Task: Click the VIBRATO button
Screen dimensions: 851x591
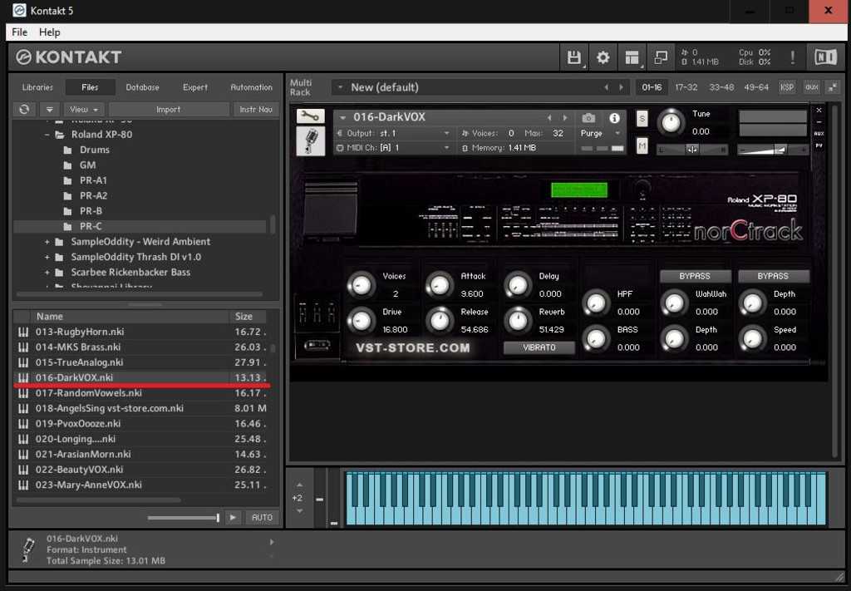Action: [x=539, y=347]
